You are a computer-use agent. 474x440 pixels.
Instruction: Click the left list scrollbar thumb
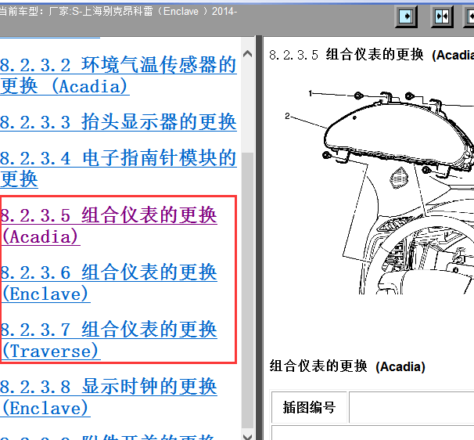click(248, 290)
